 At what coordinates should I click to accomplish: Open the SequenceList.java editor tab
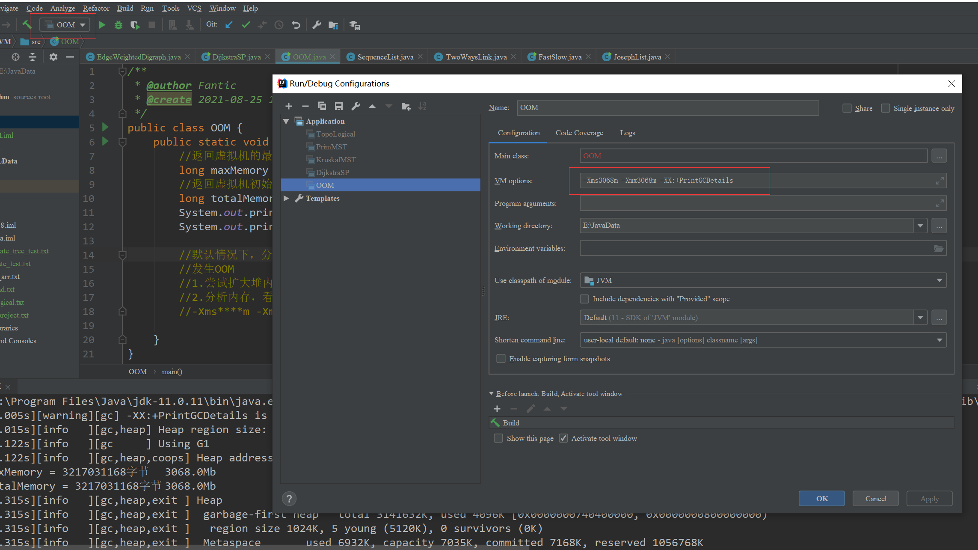coord(385,57)
